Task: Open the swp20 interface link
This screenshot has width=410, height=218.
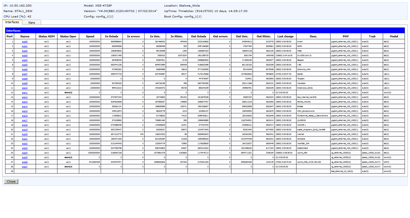Action: (25, 134)
